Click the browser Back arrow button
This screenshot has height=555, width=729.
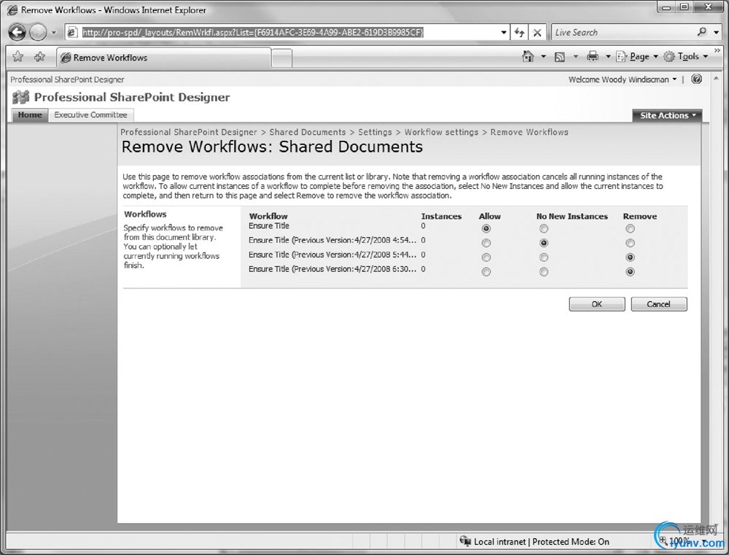coord(17,32)
